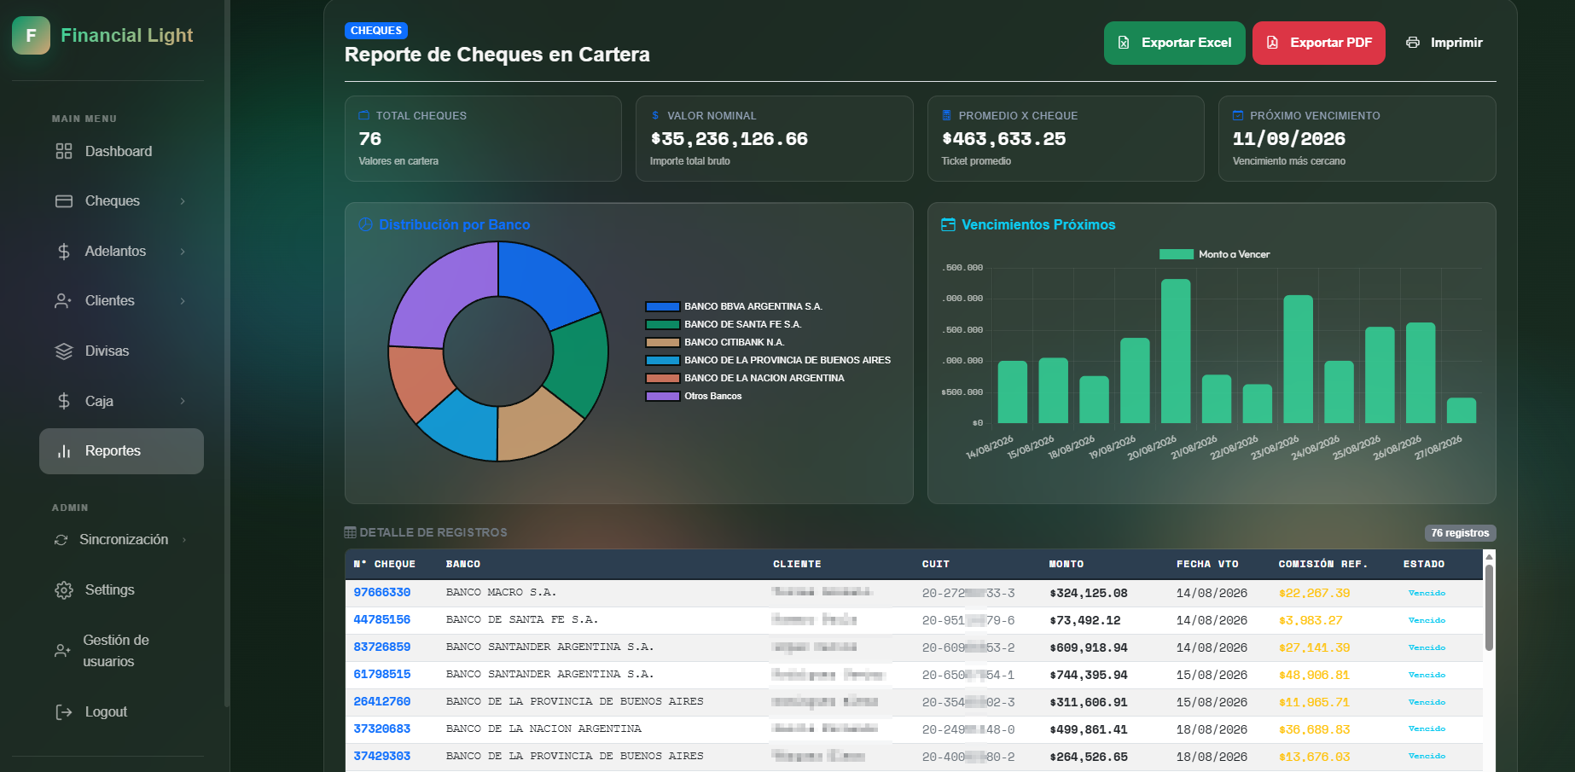This screenshot has width=1575, height=772.
Task: Click the Próximo Vencimiento calendar icon
Action: pos(1238,115)
